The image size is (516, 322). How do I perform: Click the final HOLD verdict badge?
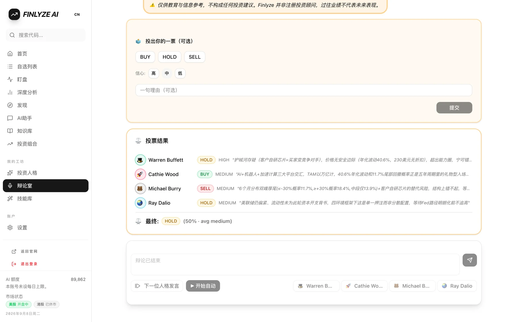(x=171, y=221)
